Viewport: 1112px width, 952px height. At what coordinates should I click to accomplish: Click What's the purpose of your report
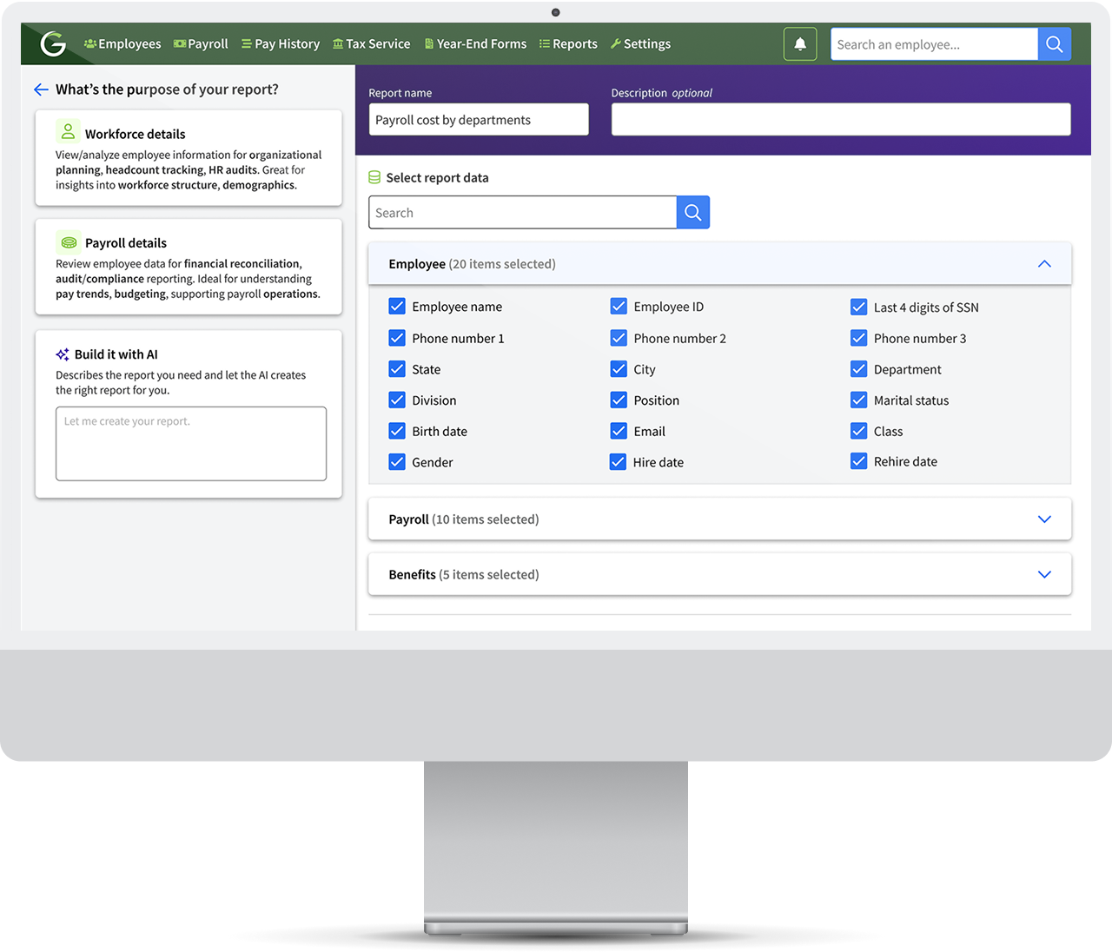(x=167, y=89)
